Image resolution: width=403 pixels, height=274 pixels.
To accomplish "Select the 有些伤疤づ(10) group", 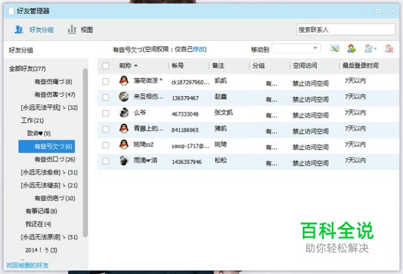I will tap(55, 198).
